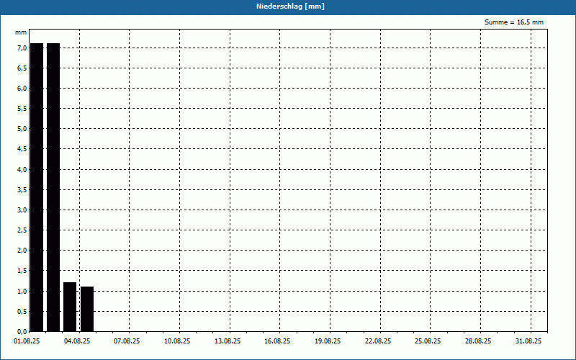This screenshot has width=576, height=360.
Task: Click the 10.08.25 date label
Action: pyautogui.click(x=177, y=341)
